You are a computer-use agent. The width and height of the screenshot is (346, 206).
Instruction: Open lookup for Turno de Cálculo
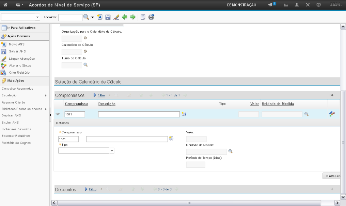click(85, 65)
